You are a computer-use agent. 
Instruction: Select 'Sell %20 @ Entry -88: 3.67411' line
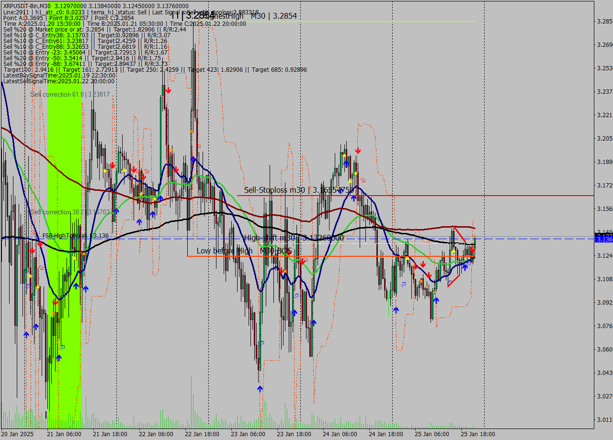click(85, 64)
